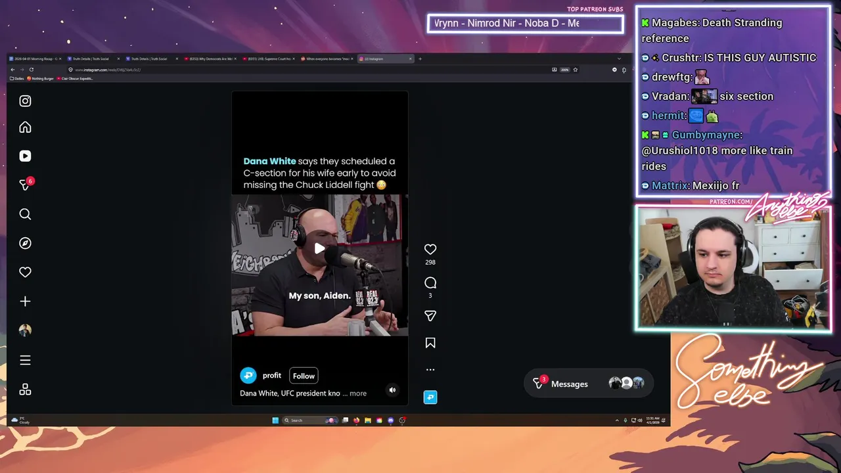Follow the profit account
Viewport: 841px width, 473px height.
click(304, 376)
